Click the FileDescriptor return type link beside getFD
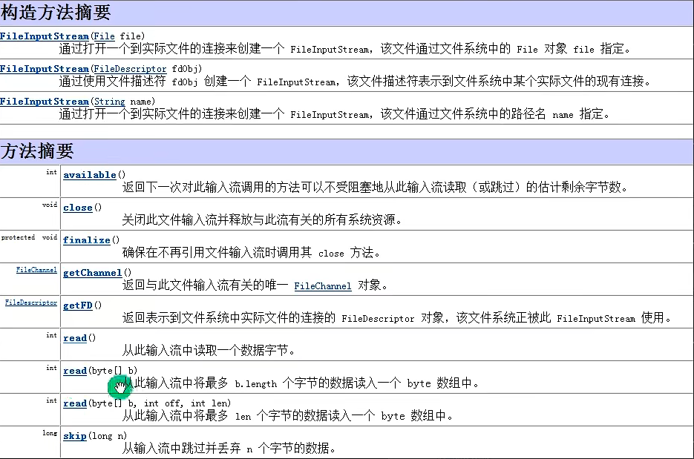Screen dimensions: 694x459 coord(30,303)
